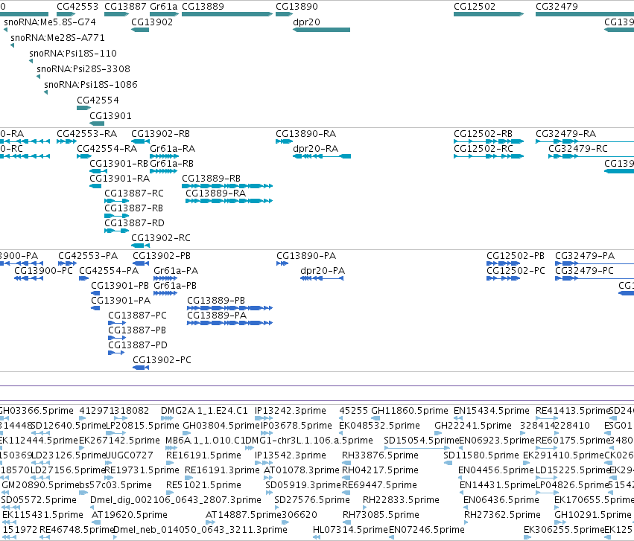Open gene CG12502 label
Image resolution: width=634 pixels, height=541 pixels.
coord(475,7)
